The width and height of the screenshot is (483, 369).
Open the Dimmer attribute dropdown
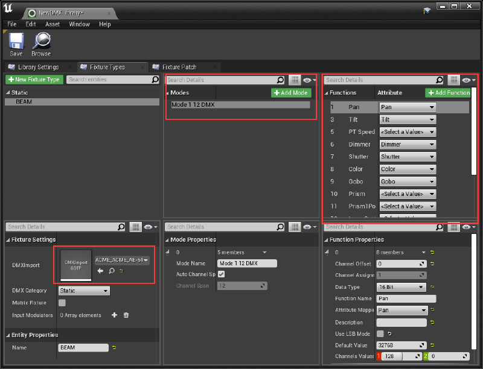[x=407, y=144]
